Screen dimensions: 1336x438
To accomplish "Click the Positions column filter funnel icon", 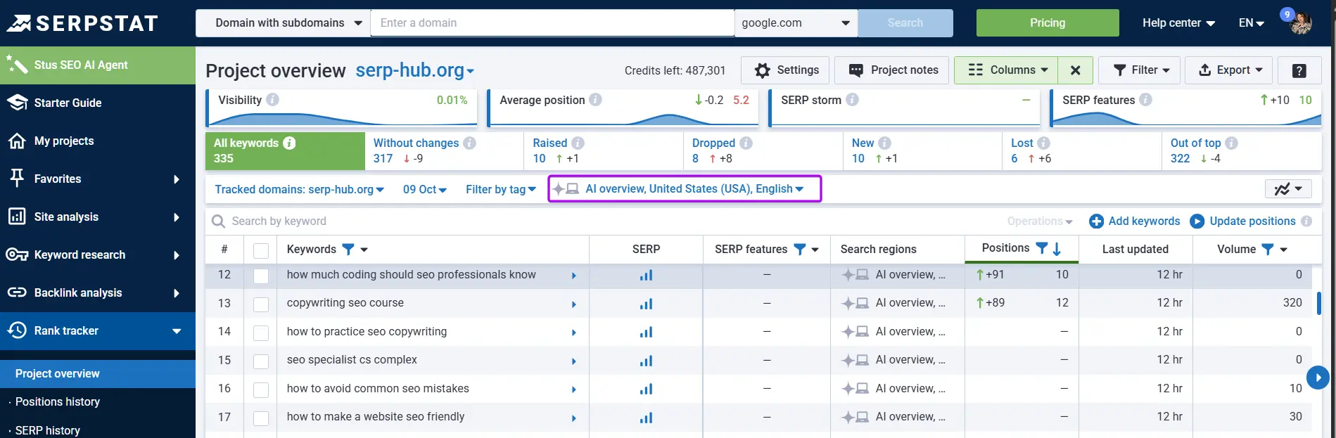I will click(1042, 248).
